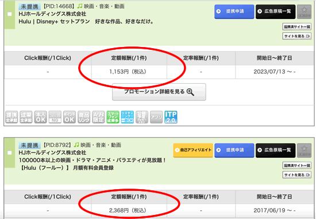The width and height of the screenshot is (316, 219).
Task: Click HJホールディングス株式会社 name on PID:14668
Action: point(52,14)
